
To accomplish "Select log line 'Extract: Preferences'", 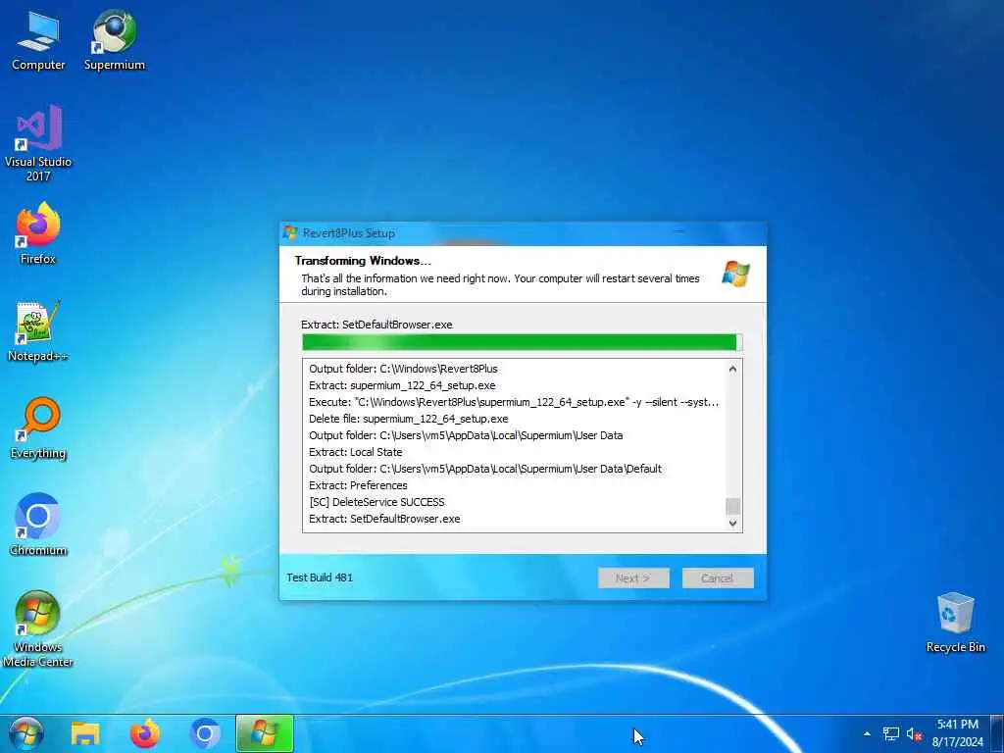I will (358, 485).
